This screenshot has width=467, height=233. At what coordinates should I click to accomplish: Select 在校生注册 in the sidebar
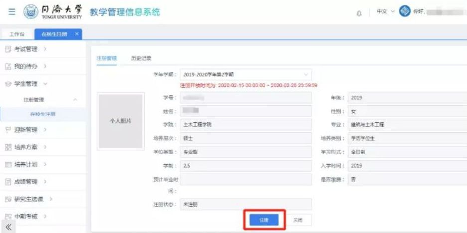pos(43,114)
